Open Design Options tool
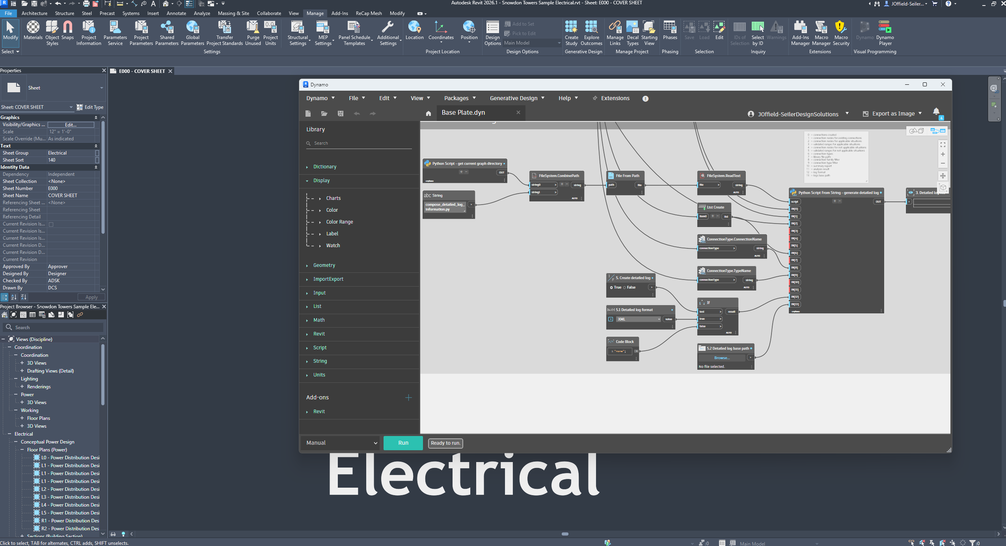Viewport: 1006px width, 546px height. (492, 33)
